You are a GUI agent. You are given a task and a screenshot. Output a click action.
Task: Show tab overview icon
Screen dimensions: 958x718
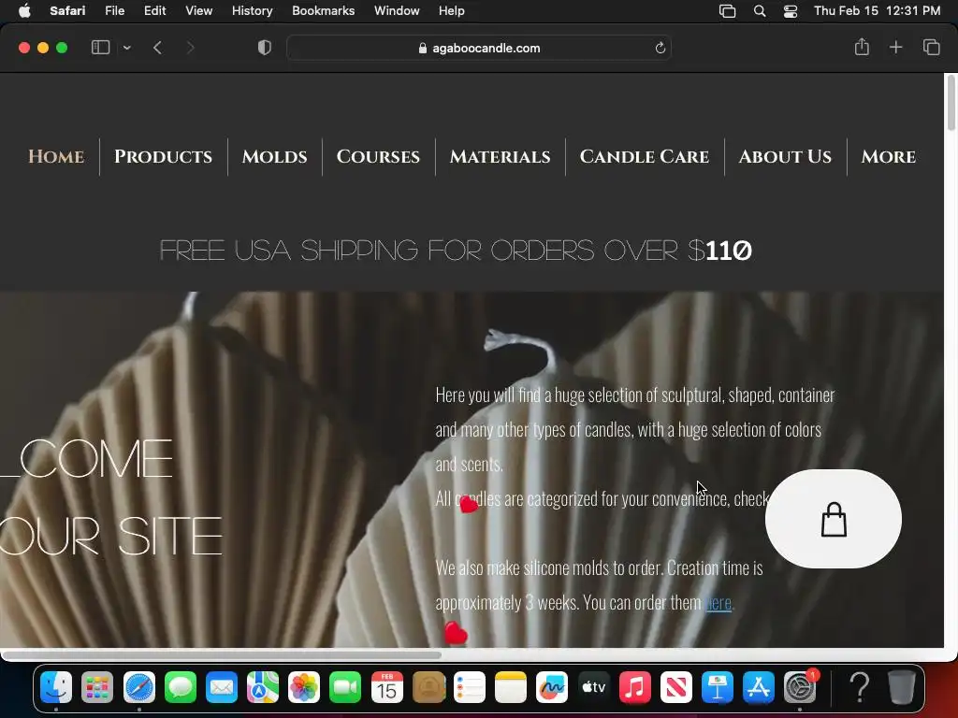coord(931,47)
